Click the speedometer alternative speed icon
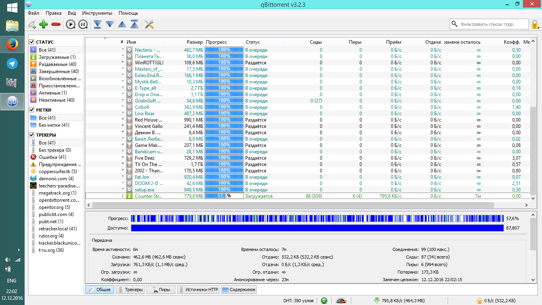The height and width of the screenshot is (305, 542). click(340, 301)
